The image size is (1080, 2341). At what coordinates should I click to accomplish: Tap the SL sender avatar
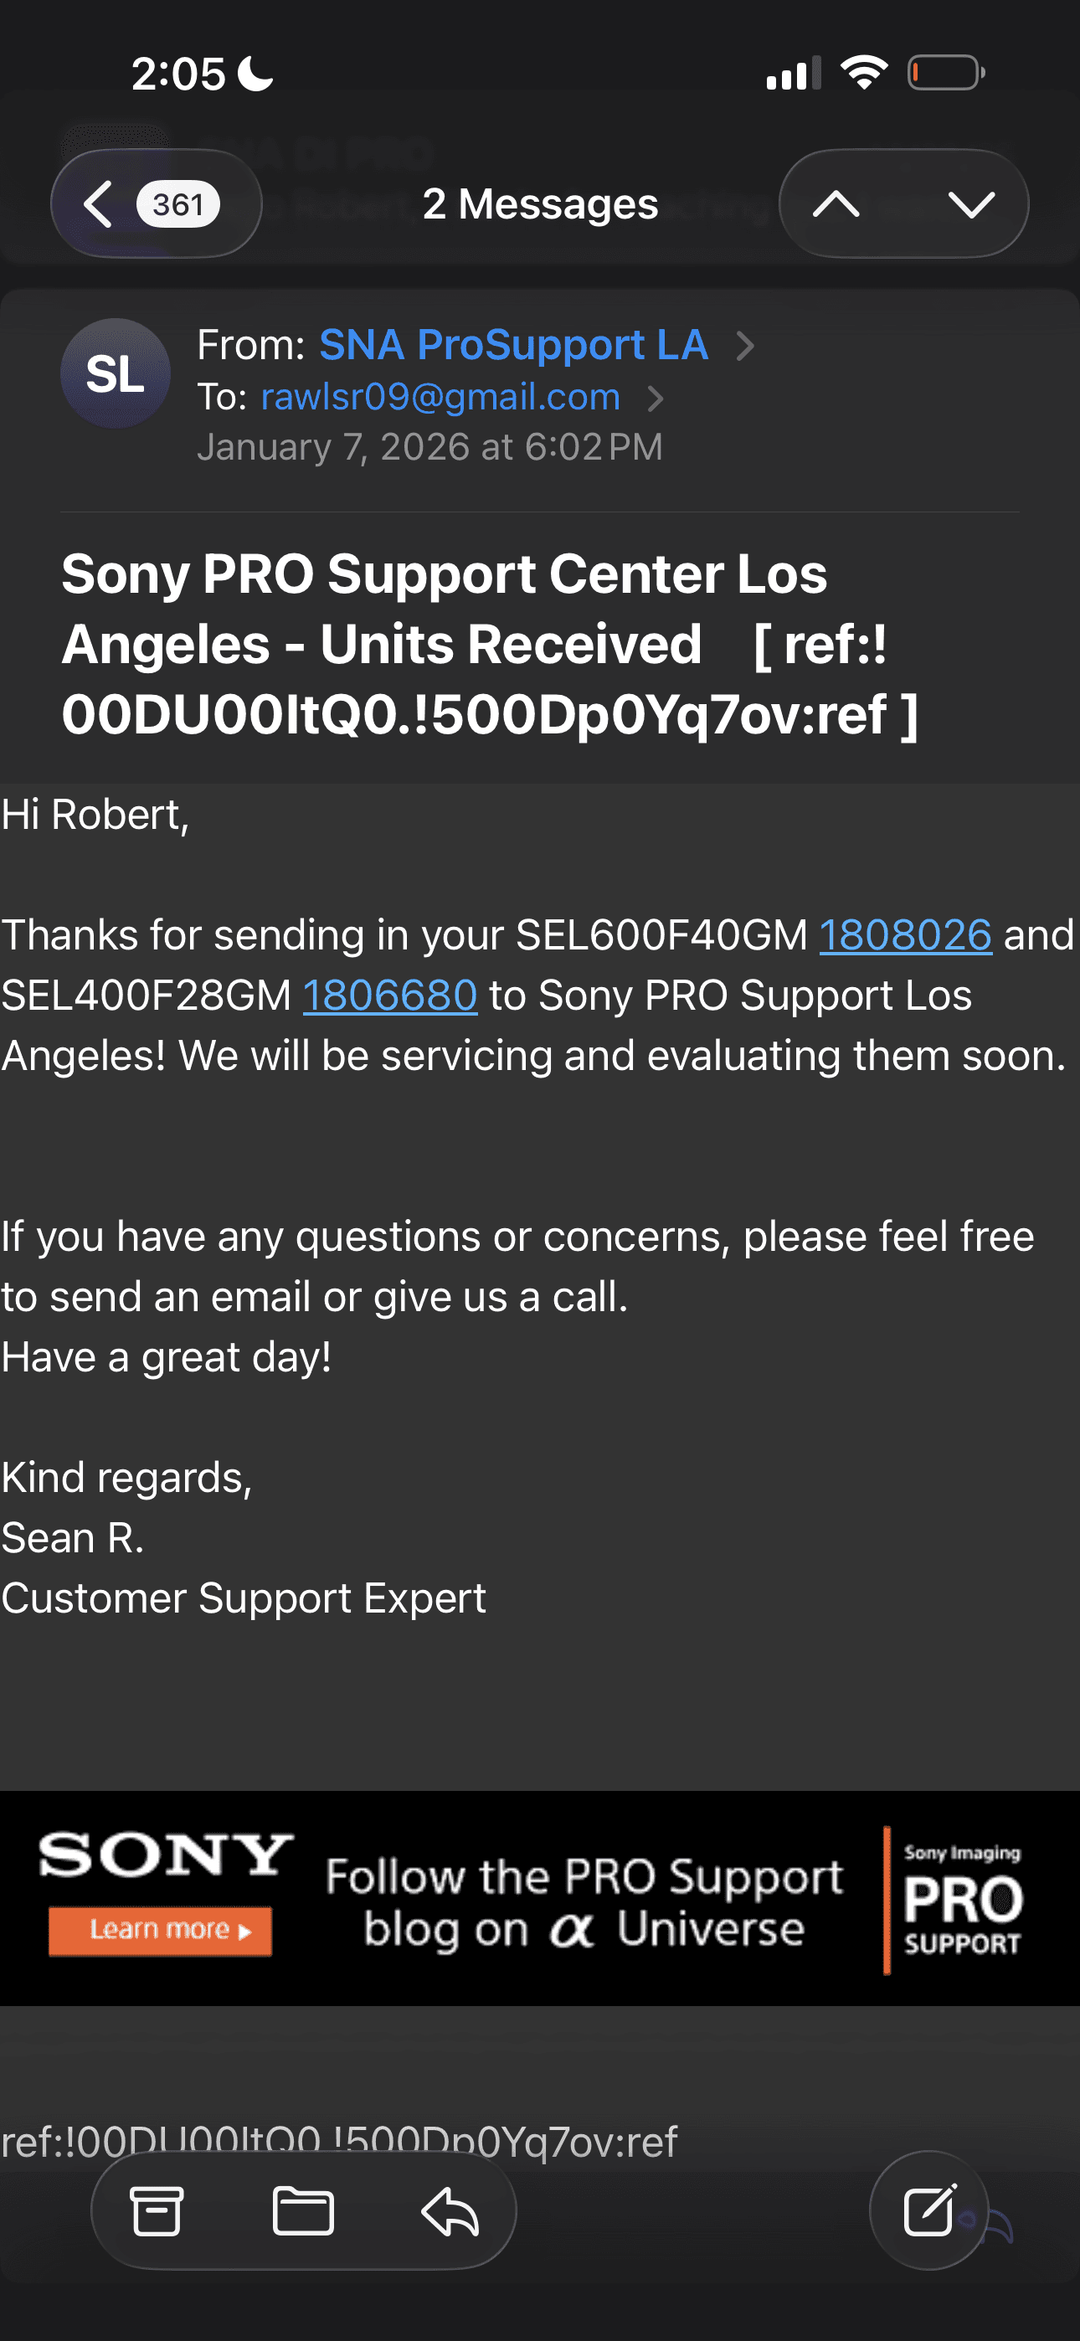[x=116, y=373]
